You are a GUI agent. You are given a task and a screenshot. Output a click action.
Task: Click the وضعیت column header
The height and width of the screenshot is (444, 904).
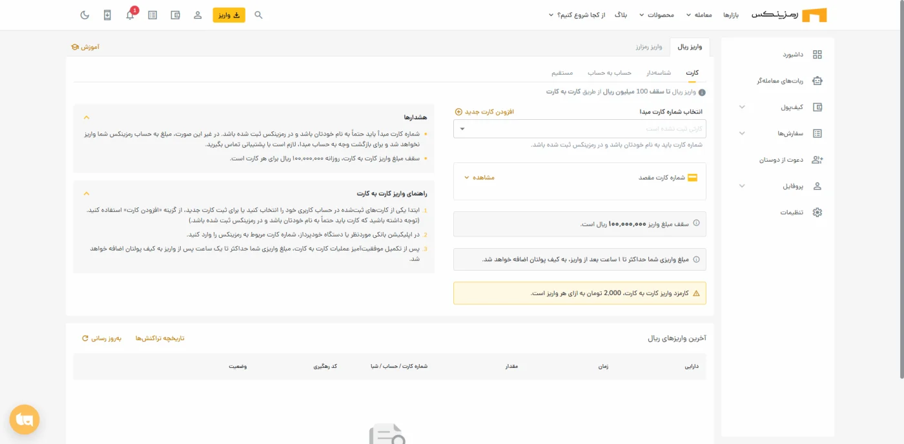coord(238,366)
